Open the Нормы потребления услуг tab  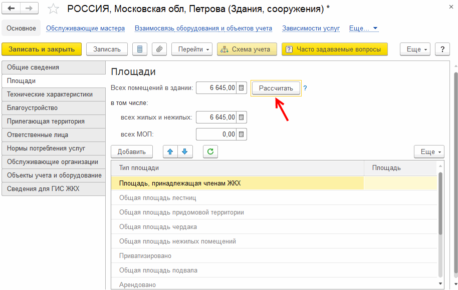[54, 148]
